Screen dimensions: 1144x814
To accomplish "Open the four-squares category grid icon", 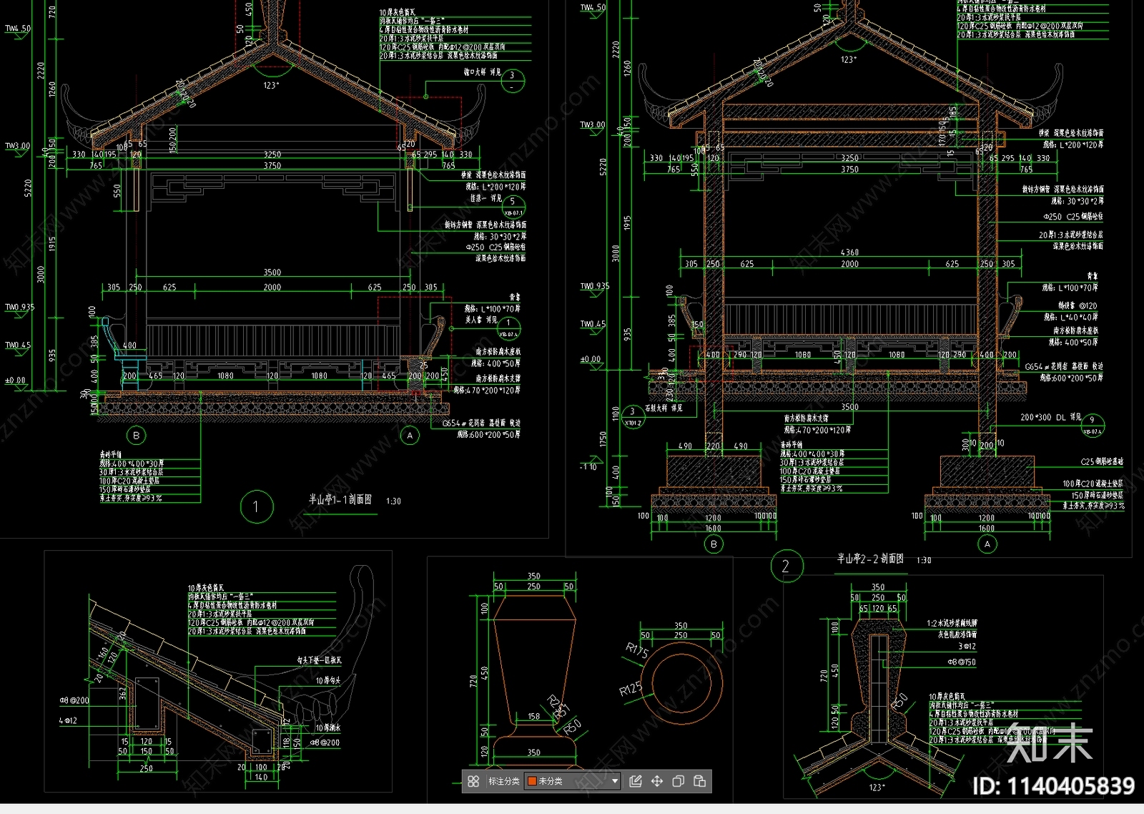I will coord(473,781).
